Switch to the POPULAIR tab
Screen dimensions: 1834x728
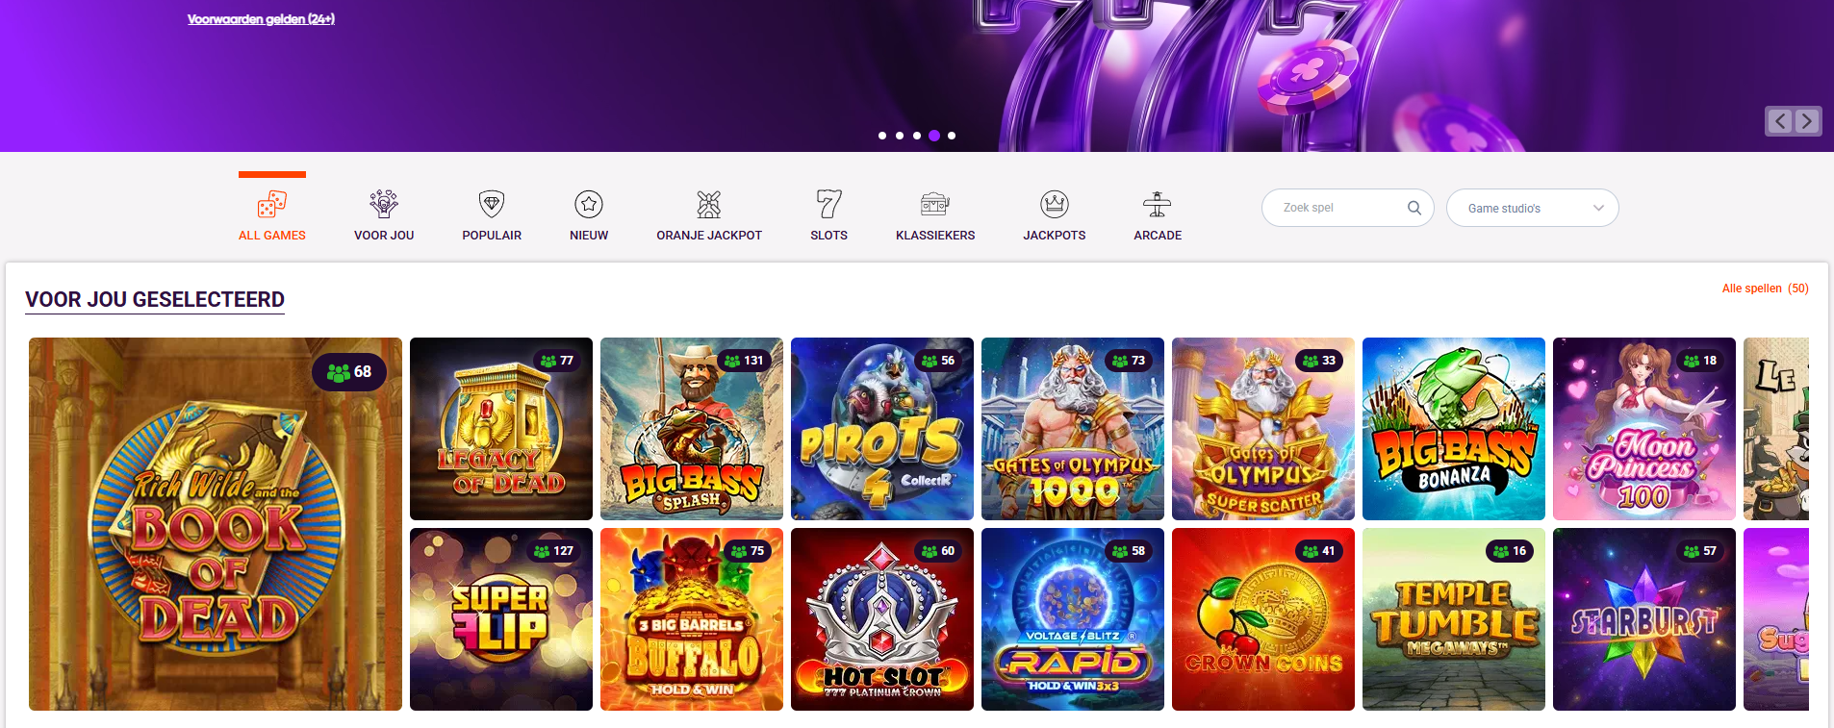click(x=492, y=236)
